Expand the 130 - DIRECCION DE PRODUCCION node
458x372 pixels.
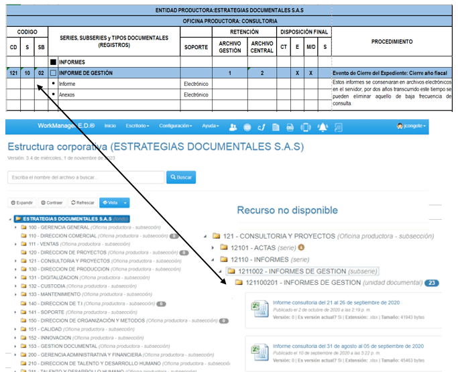[x=16, y=269]
